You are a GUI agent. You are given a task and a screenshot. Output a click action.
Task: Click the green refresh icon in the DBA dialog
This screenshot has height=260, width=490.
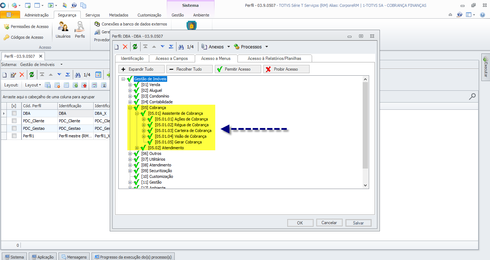pyautogui.click(x=135, y=47)
